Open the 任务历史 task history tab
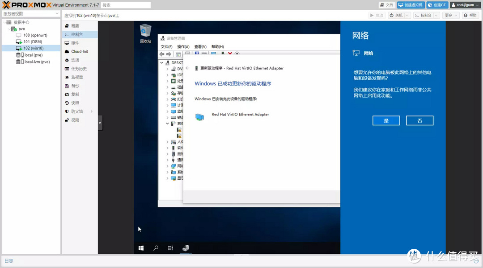 tap(80, 69)
